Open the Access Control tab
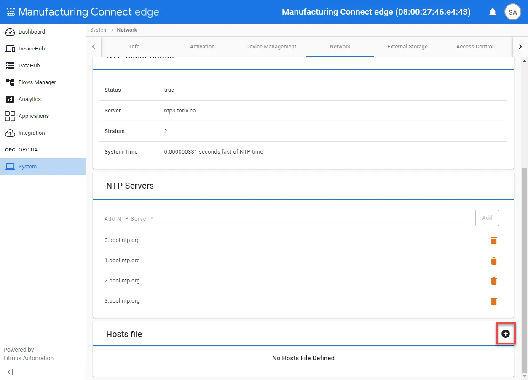This screenshot has height=380, width=528. tap(475, 47)
